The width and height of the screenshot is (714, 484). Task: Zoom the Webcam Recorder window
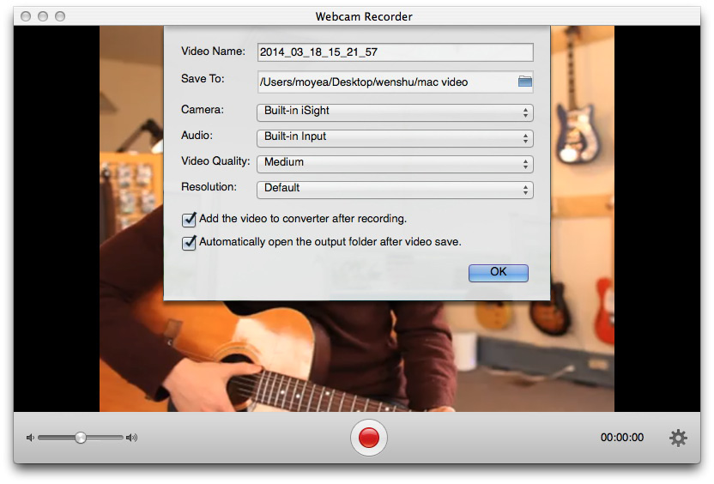(x=60, y=16)
